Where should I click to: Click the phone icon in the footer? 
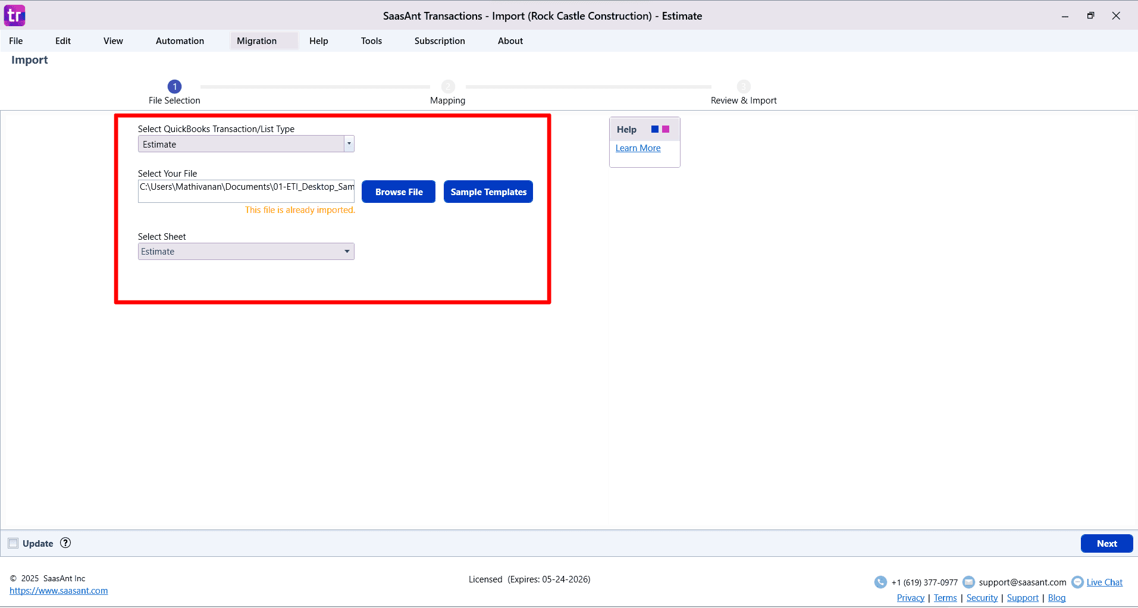(x=880, y=582)
